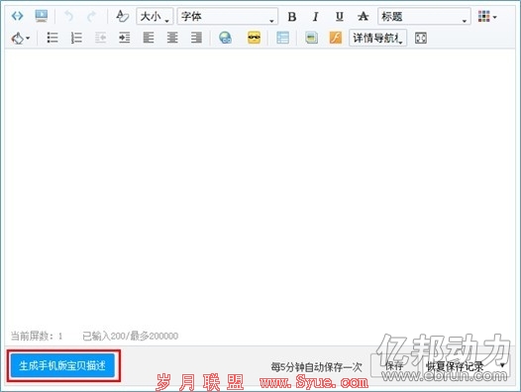The height and width of the screenshot is (392, 521).
Task: Insert Flash media
Action: tap(335, 38)
